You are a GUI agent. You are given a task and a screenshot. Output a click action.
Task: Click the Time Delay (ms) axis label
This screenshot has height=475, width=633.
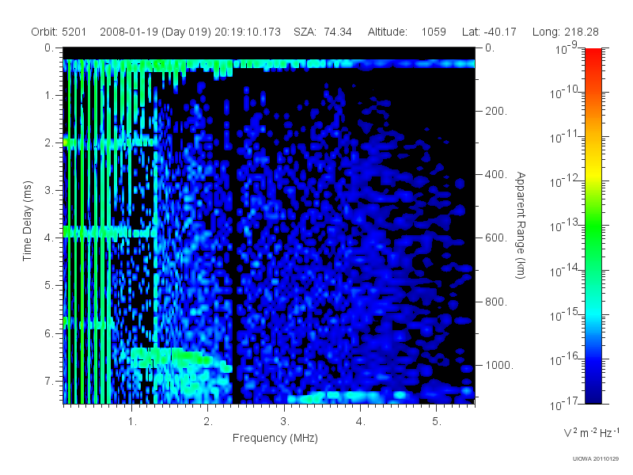(x=27, y=221)
